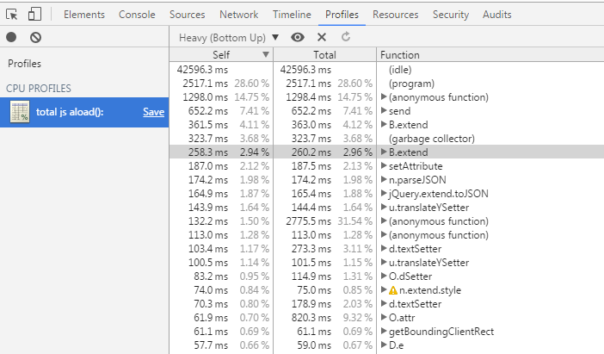The height and width of the screenshot is (354, 604).
Task: Select the total js aload() profile
Action: click(x=84, y=112)
